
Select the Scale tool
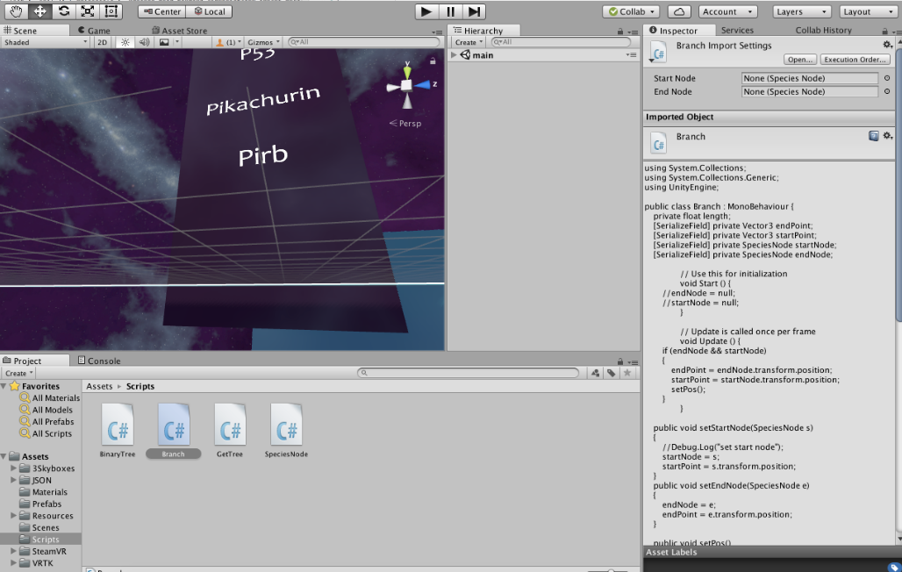(x=88, y=11)
